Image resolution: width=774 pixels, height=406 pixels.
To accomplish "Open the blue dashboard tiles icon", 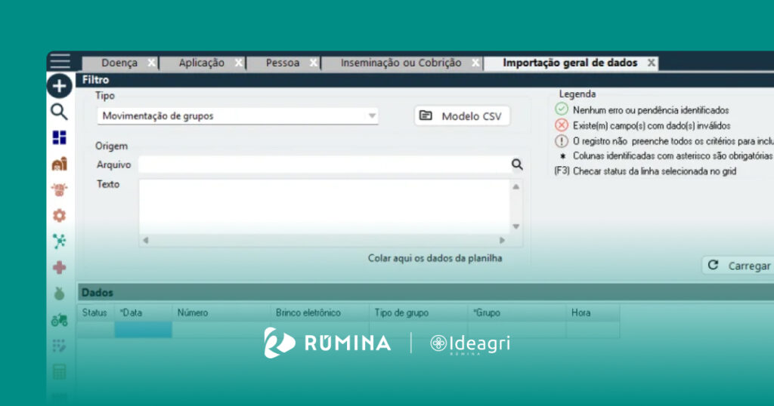I will [59, 137].
